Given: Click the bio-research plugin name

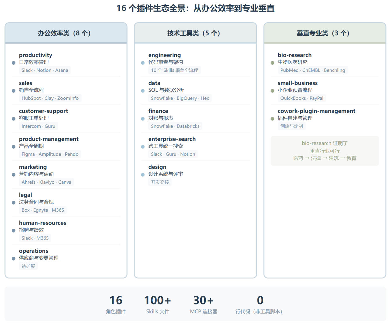Looking at the screenshot, I should pos(295,55).
